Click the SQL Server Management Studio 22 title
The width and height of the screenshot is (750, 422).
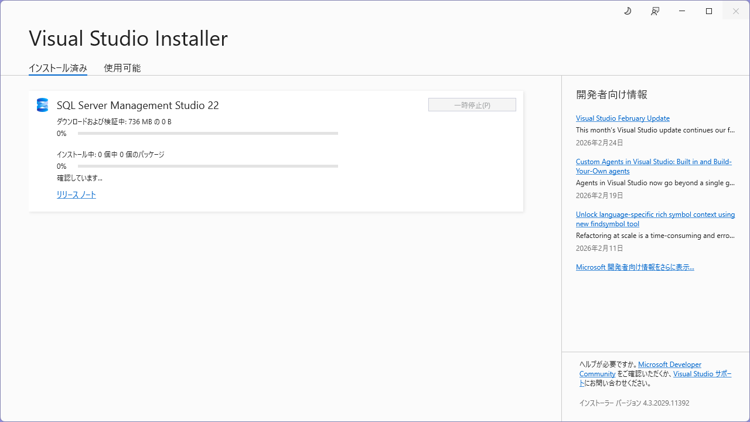pyautogui.click(x=138, y=105)
